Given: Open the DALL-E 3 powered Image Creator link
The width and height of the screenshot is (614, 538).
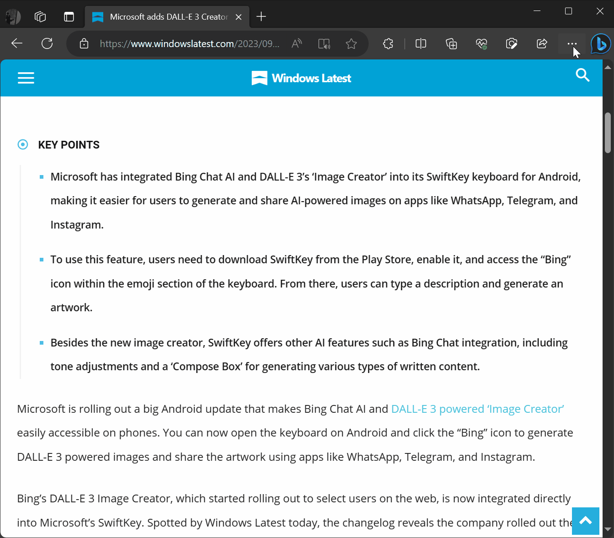Looking at the screenshot, I should 477,409.
